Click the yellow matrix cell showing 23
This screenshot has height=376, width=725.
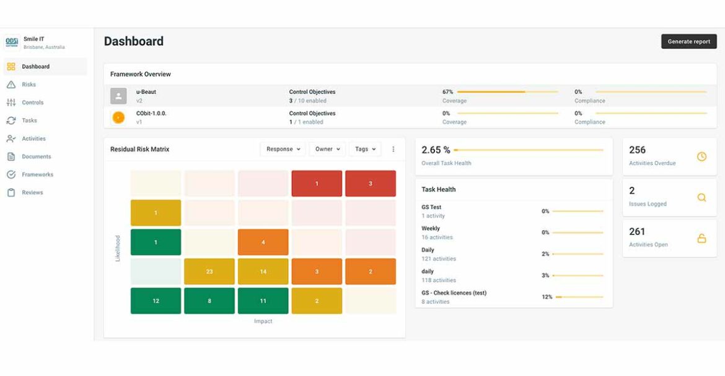(x=209, y=271)
